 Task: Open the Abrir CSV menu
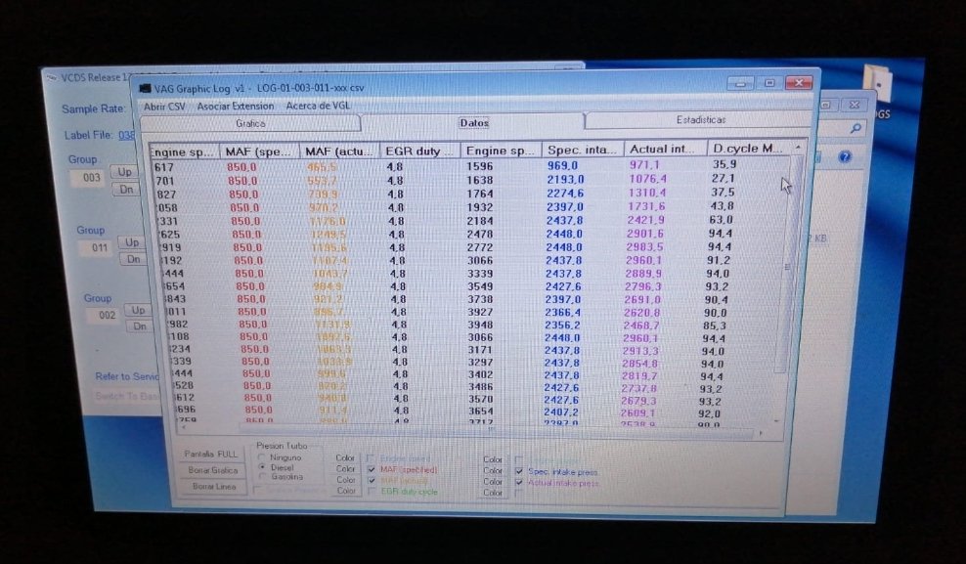163,106
